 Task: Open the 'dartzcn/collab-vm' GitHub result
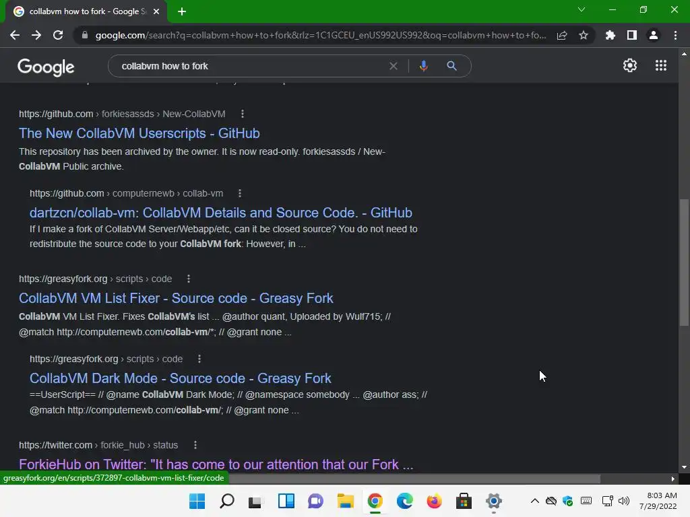221,212
